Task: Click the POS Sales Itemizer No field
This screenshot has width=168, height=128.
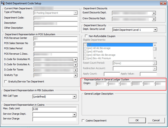Action: 56,44
